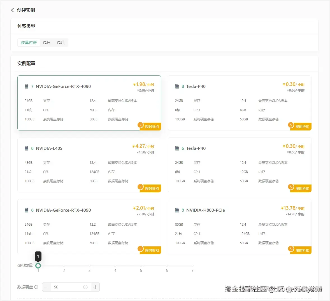The height and width of the screenshot is (301, 330).
Task: Click the 12.2 CUDA version value
Action: [93, 225]
